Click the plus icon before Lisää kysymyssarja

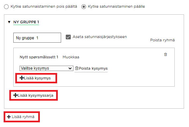15,95
